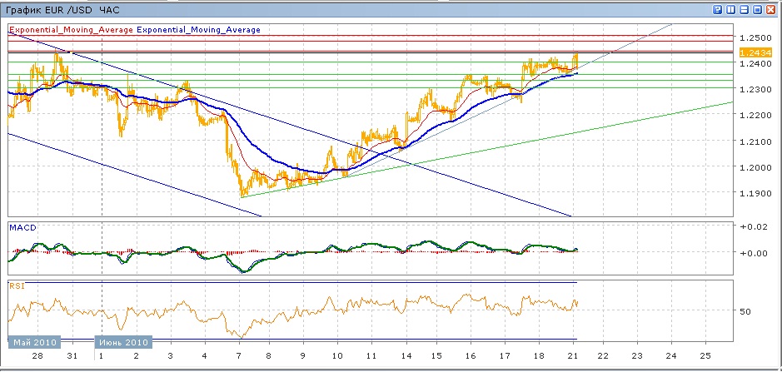Click the Май 2010 month marker

pos(33,342)
